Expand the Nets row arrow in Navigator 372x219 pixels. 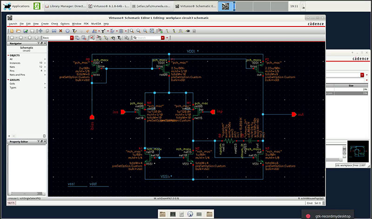coord(45,67)
